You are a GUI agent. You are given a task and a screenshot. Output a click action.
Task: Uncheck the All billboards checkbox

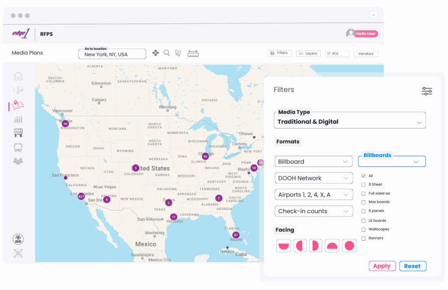coord(364,176)
